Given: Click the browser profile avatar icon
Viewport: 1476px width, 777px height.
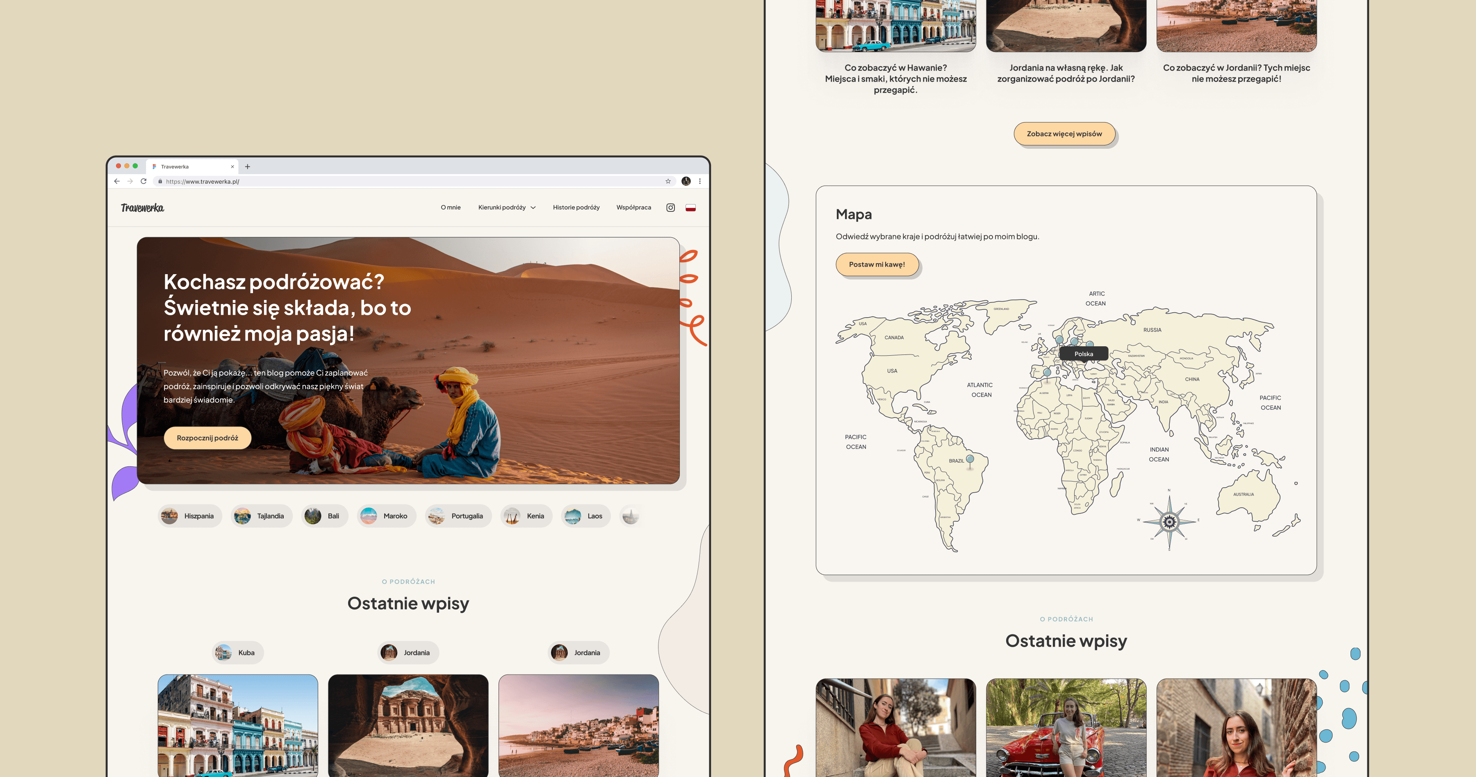Looking at the screenshot, I should [x=686, y=181].
